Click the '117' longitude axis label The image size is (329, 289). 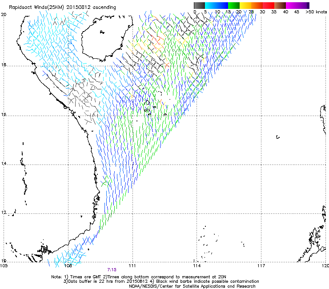(x=261, y=266)
